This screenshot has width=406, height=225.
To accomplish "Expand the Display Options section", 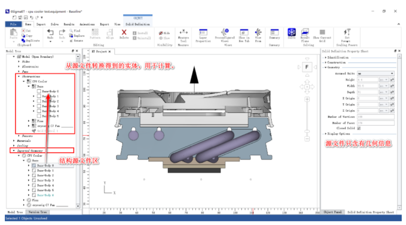I will (325, 134).
